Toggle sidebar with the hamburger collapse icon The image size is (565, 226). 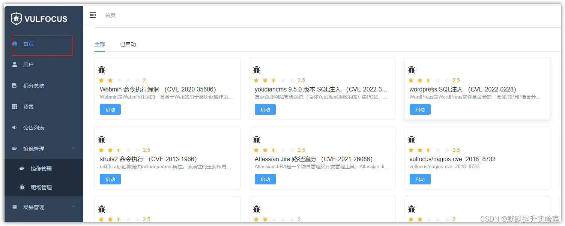(x=93, y=15)
